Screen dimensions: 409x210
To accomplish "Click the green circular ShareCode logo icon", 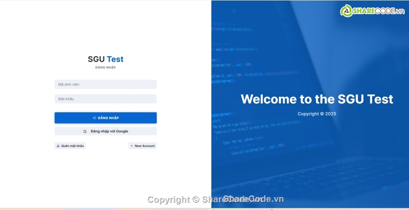I will coord(347,11).
